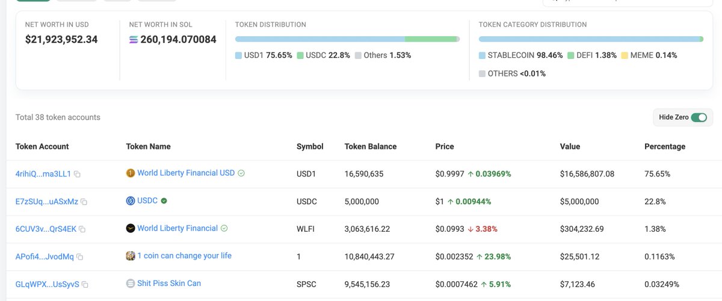Click the WLFI token logo icon
Screen dimensions: 722x301
[131, 229]
